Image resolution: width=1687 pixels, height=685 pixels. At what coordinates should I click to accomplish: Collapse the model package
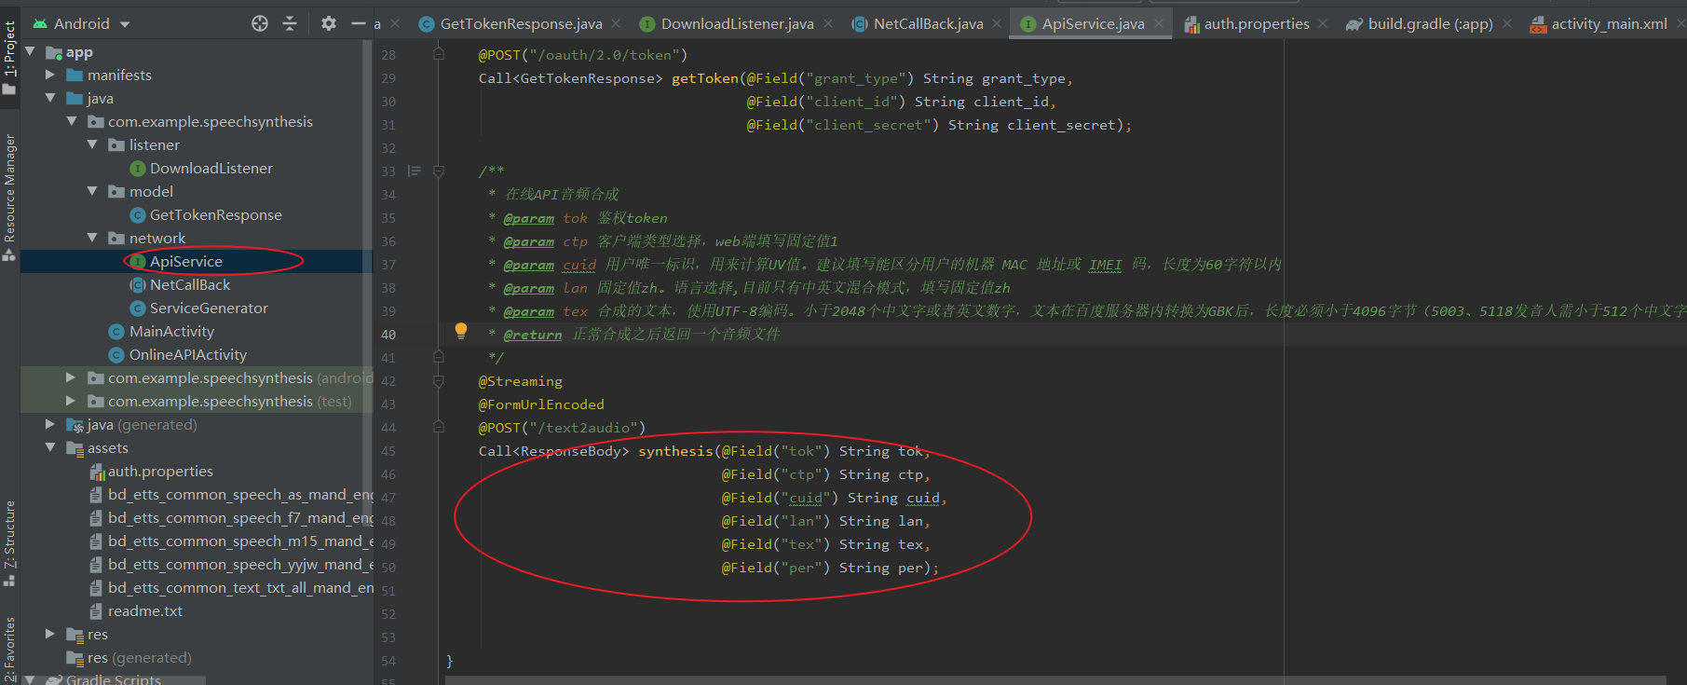pyautogui.click(x=92, y=191)
